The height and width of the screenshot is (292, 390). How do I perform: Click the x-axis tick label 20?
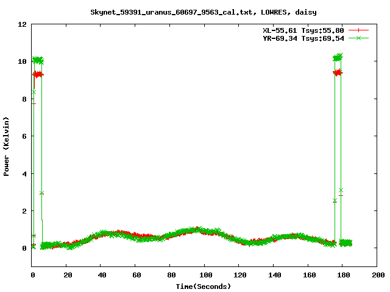[68, 275]
